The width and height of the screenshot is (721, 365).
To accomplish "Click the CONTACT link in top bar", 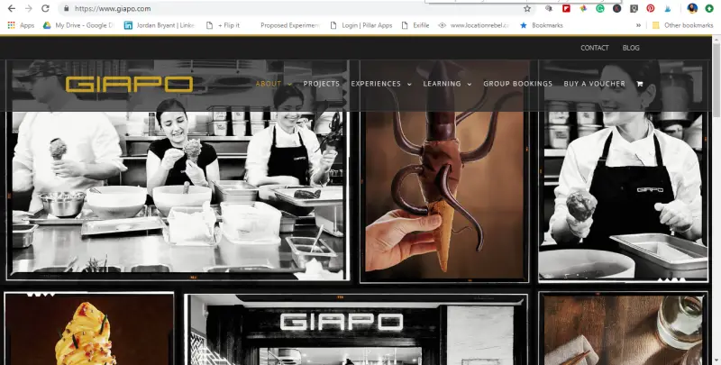I will (594, 48).
